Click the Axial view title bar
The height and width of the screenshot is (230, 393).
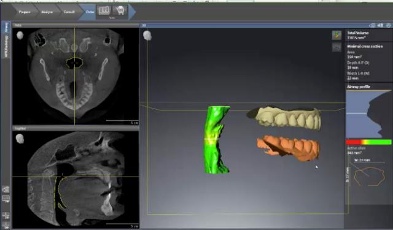[x=76, y=25]
